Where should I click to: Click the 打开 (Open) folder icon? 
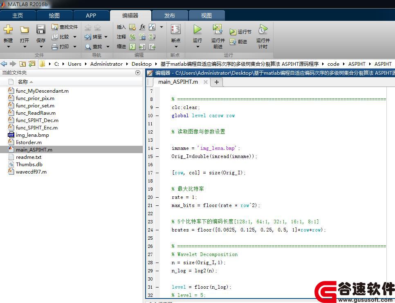25,29
